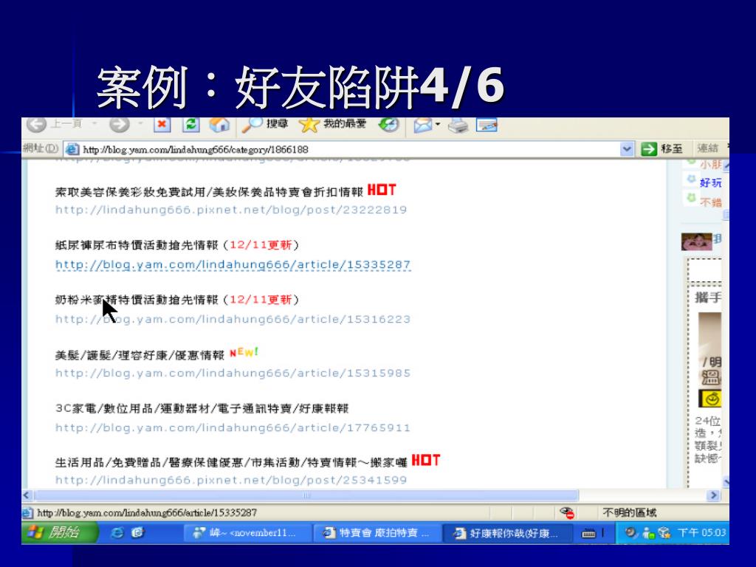This screenshot has height=567, width=756.
Task: Click the Mail envelope icon
Action: coord(423,126)
